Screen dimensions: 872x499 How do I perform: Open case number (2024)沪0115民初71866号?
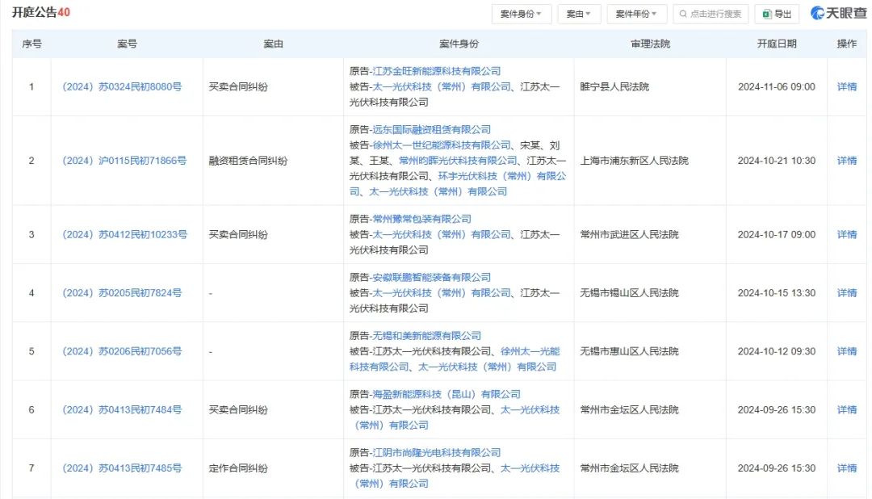click(x=124, y=161)
